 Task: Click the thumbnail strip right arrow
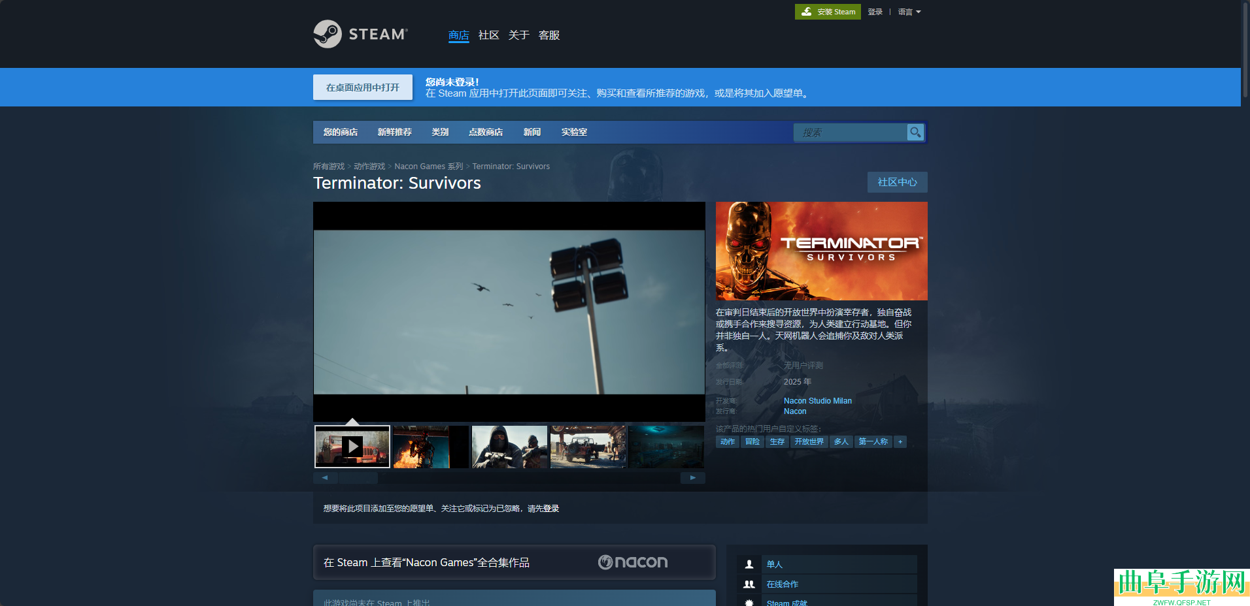tap(693, 478)
